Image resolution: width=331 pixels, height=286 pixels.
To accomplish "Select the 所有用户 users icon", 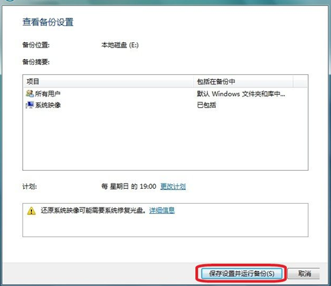I will tap(30, 94).
